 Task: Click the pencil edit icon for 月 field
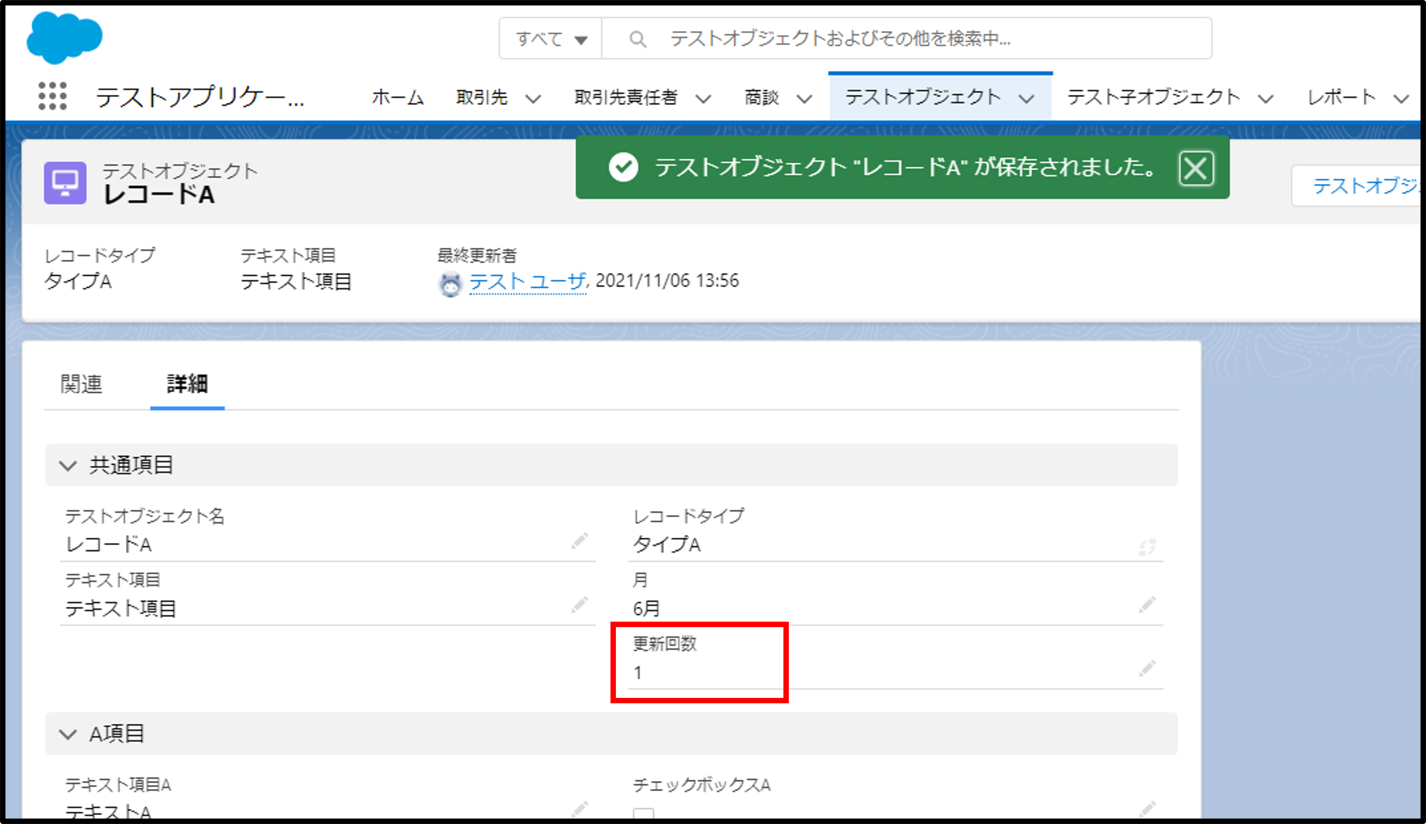1147,605
